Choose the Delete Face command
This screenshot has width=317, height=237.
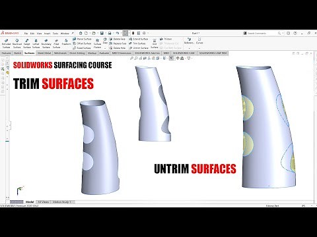118,39
